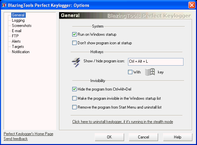197x145 pixels.
Task: Uncheck Hide the program from Ctrl+Alt+Del
Action: tap(74, 89)
